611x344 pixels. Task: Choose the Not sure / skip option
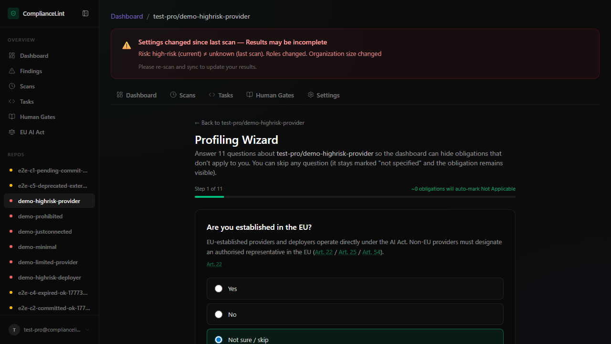pyautogui.click(x=219, y=340)
